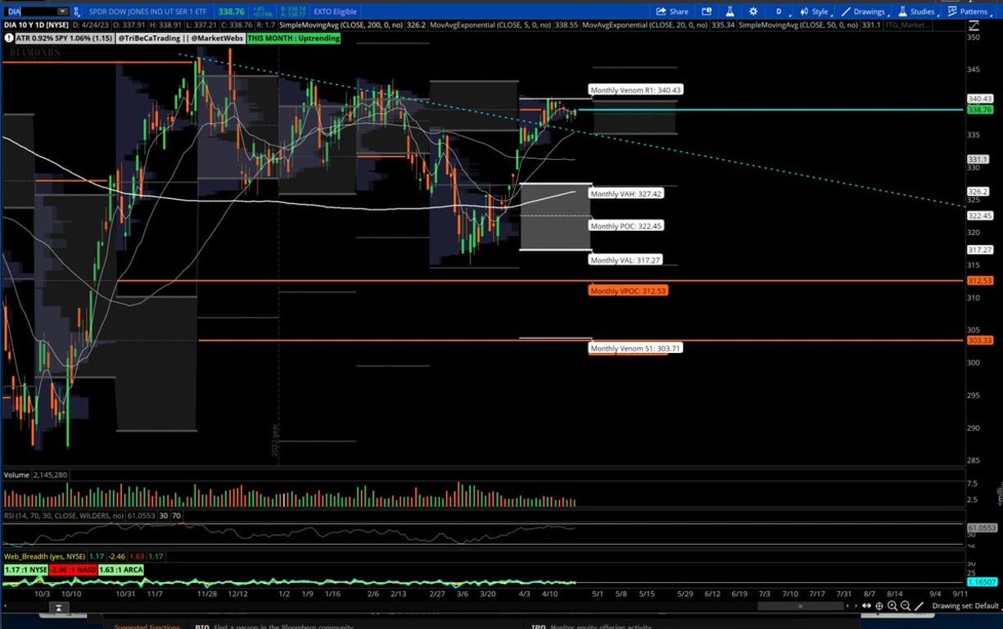1003x629 pixels.
Task: Click the SimpleMovingAvg 50 study label
Action: pyautogui.click(x=798, y=25)
